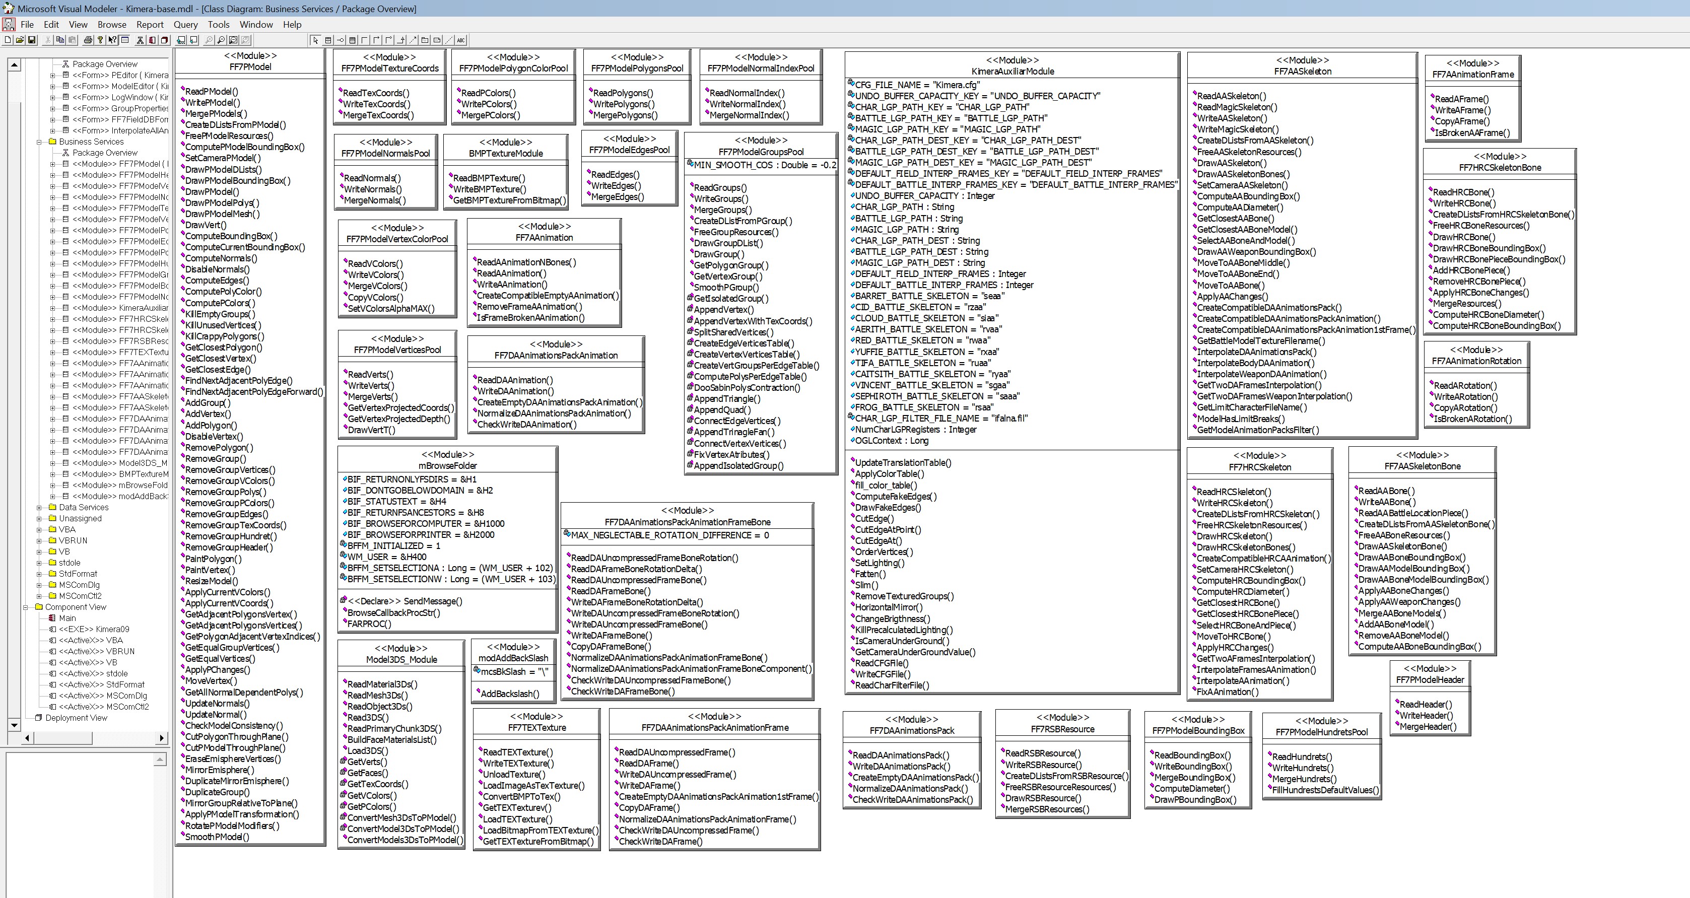This screenshot has width=1690, height=898.
Task: Open the Report menu
Action: 150,24
